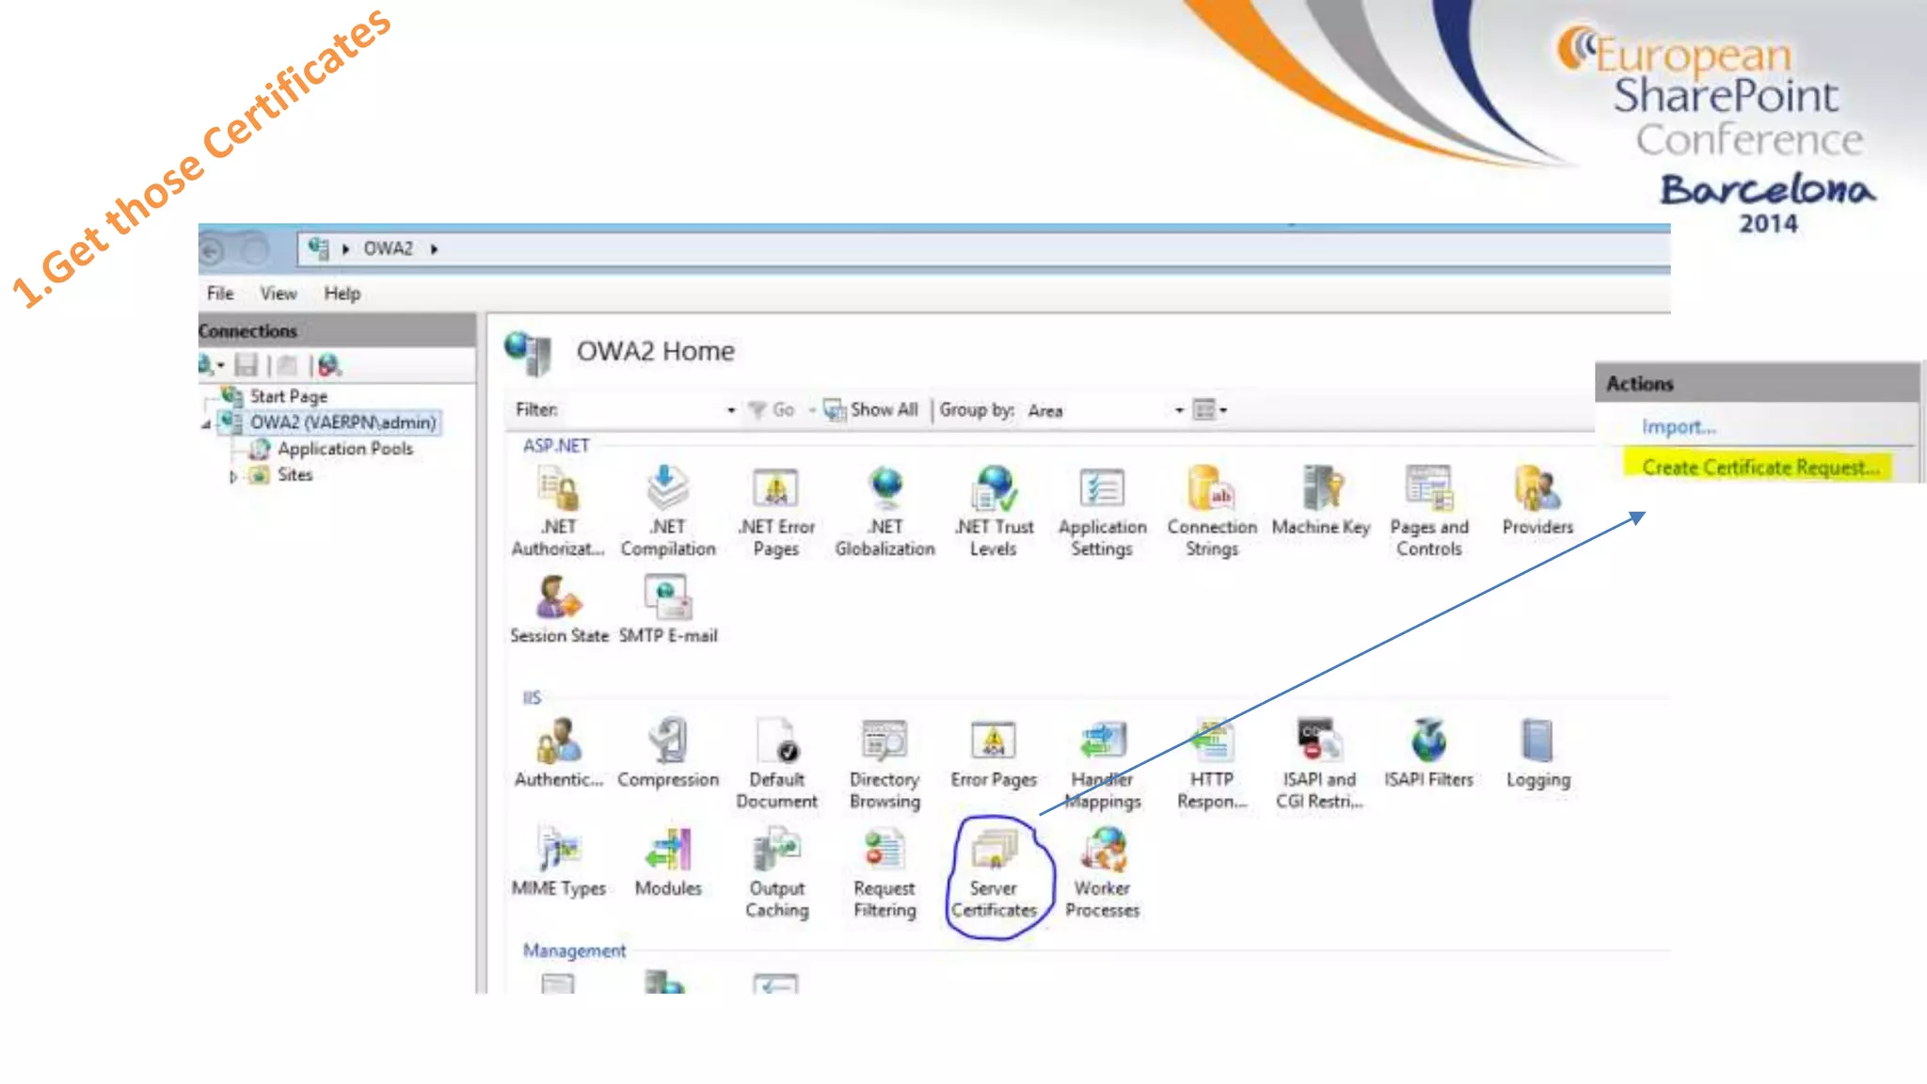
Task: Open the Session State feature
Action: click(x=559, y=602)
